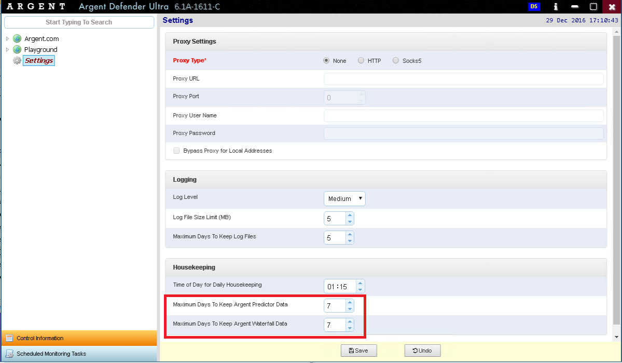622x363 pixels.
Task: Enable Bypass Proxy for Local Addresses
Action: pyautogui.click(x=176, y=151)
